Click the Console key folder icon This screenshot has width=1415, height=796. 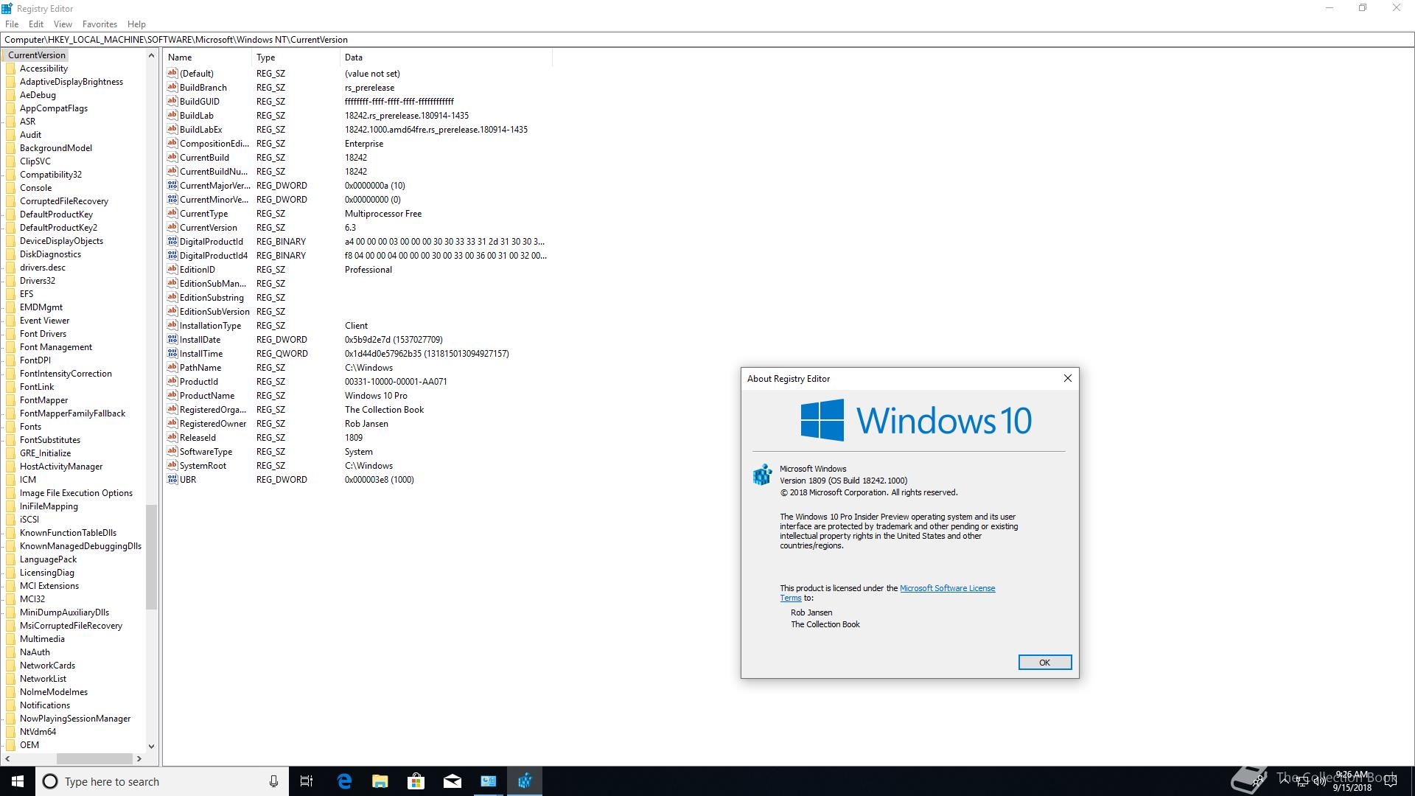[x=10, y=188]
